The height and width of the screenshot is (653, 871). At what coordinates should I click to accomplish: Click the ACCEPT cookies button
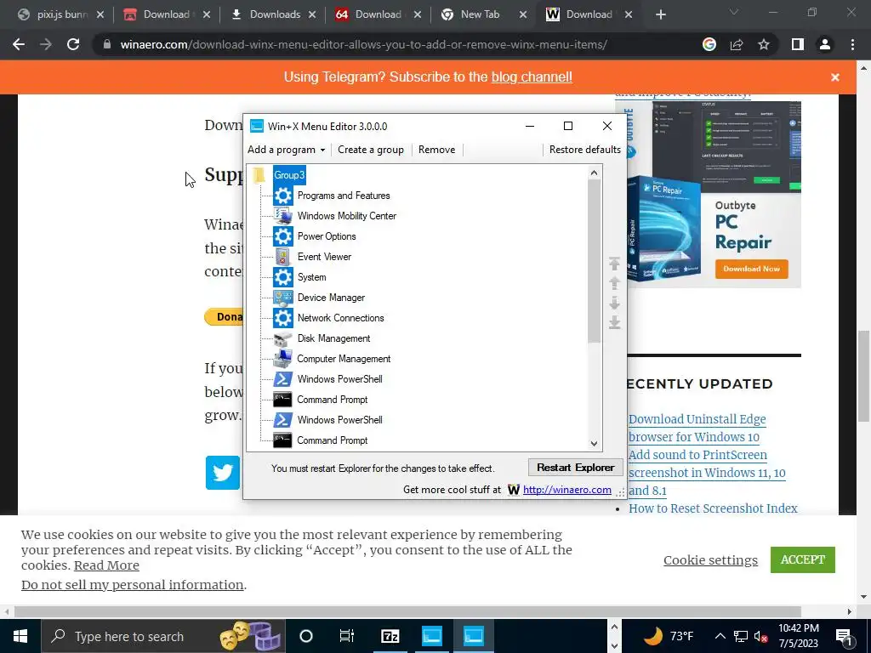(x=803, y=559)
